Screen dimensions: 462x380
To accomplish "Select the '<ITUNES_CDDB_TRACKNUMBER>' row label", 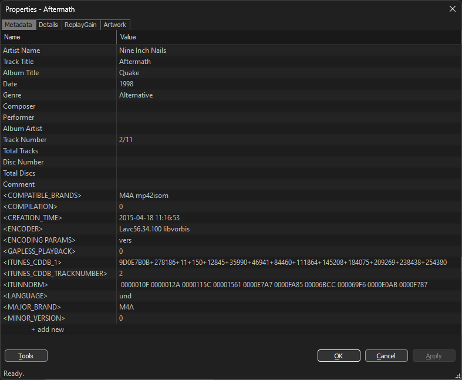I will (55, 274).
